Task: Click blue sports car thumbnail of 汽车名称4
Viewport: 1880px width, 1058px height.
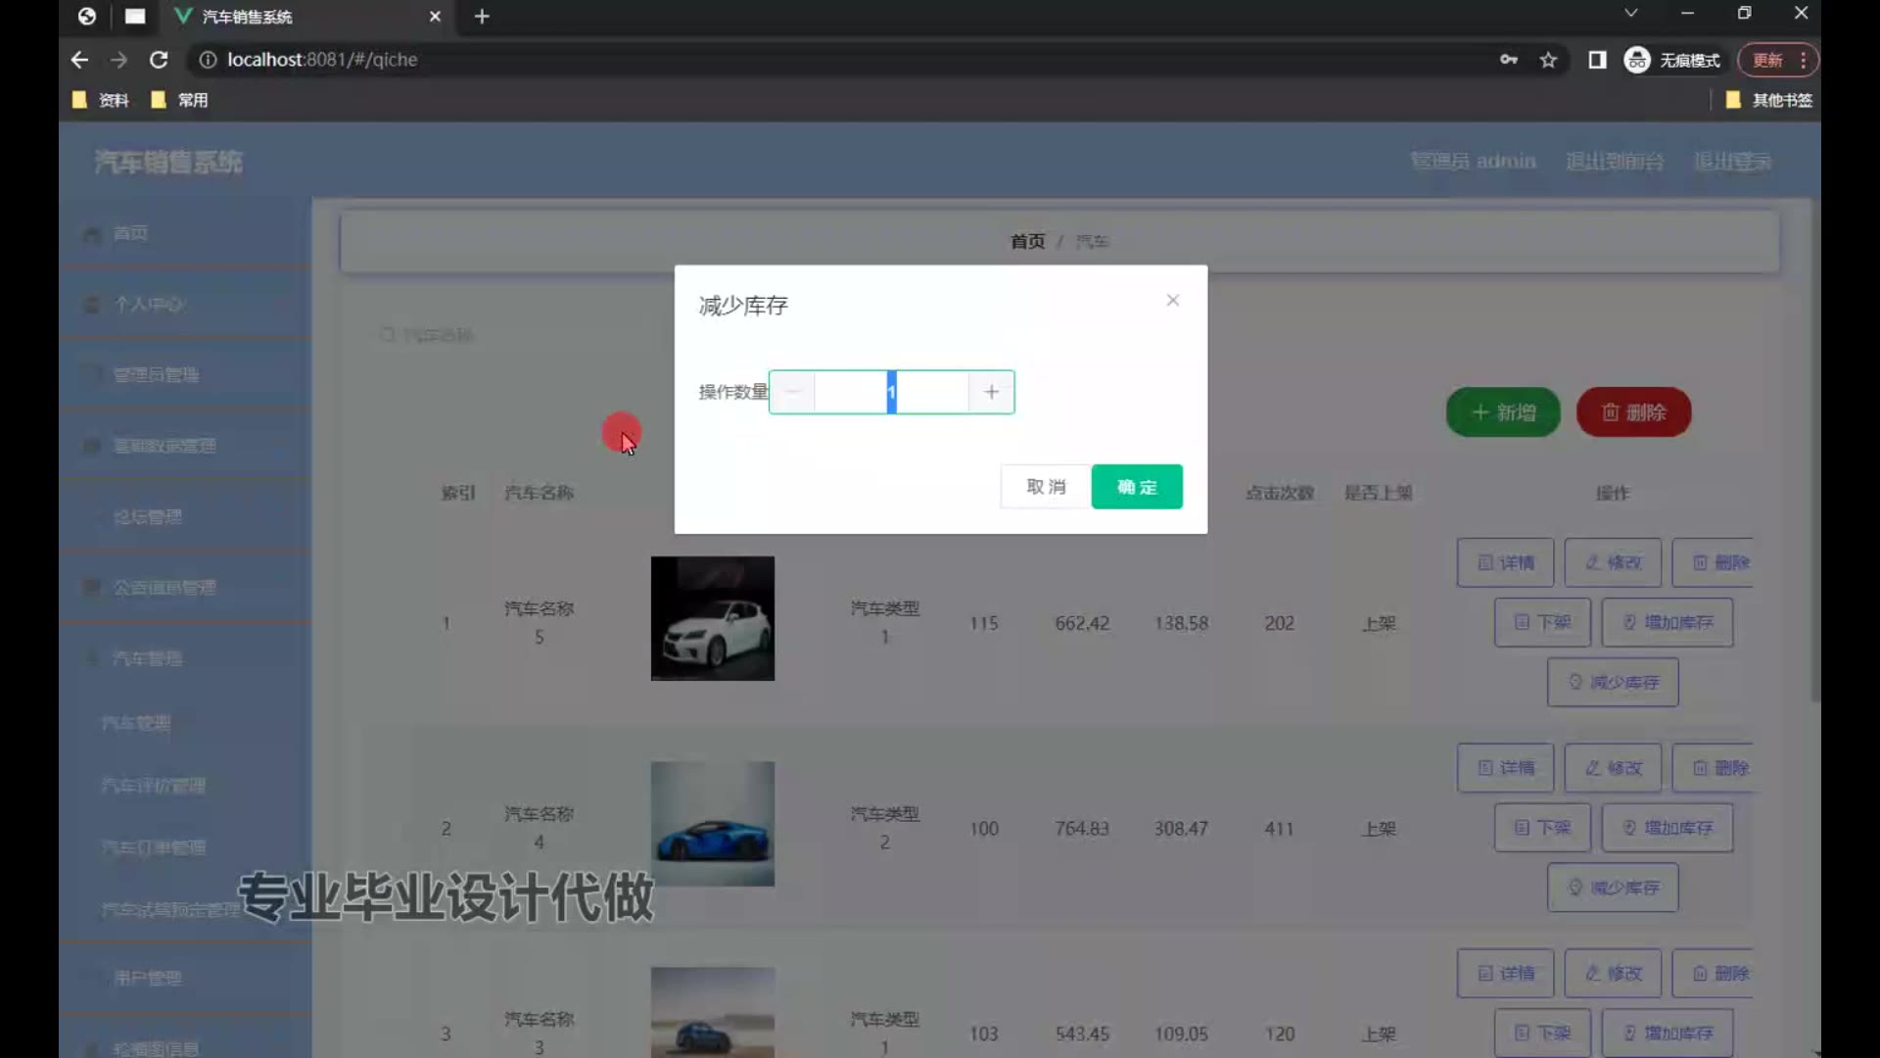Action: pos(713,824)
